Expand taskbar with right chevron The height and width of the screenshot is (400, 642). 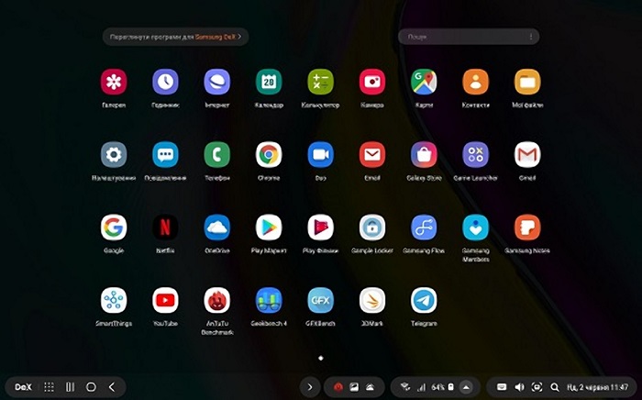[310, 387]
